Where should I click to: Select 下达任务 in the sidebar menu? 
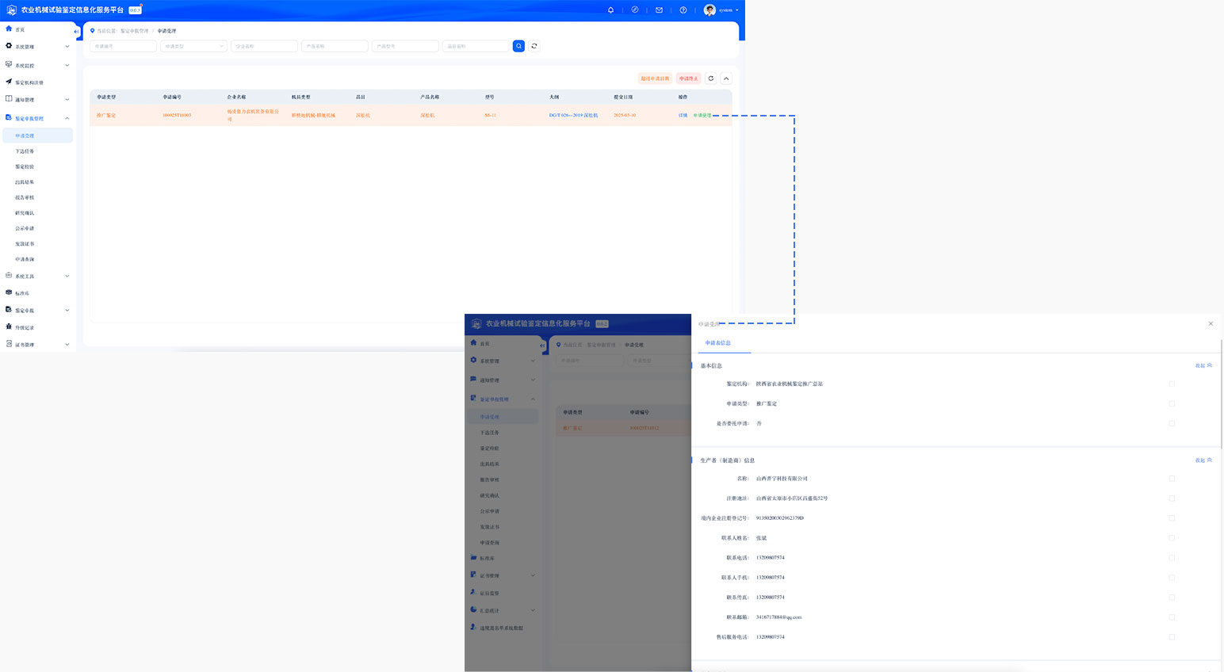(25, 151)
